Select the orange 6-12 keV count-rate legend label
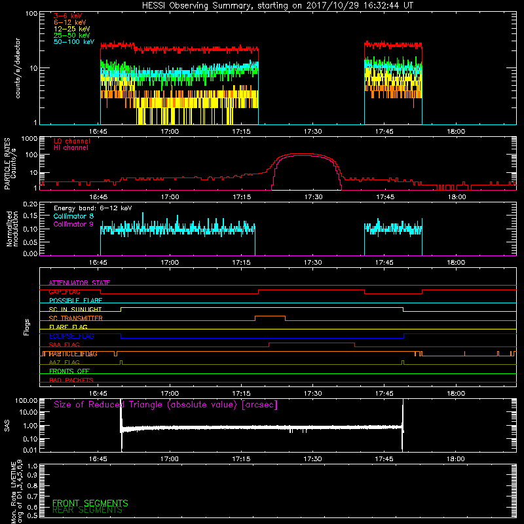Screen dimensions: 524x524 tap(70, 22)
